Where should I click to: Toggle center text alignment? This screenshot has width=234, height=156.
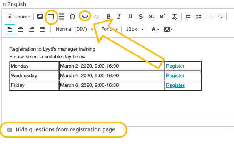click(x=21, y=29)
